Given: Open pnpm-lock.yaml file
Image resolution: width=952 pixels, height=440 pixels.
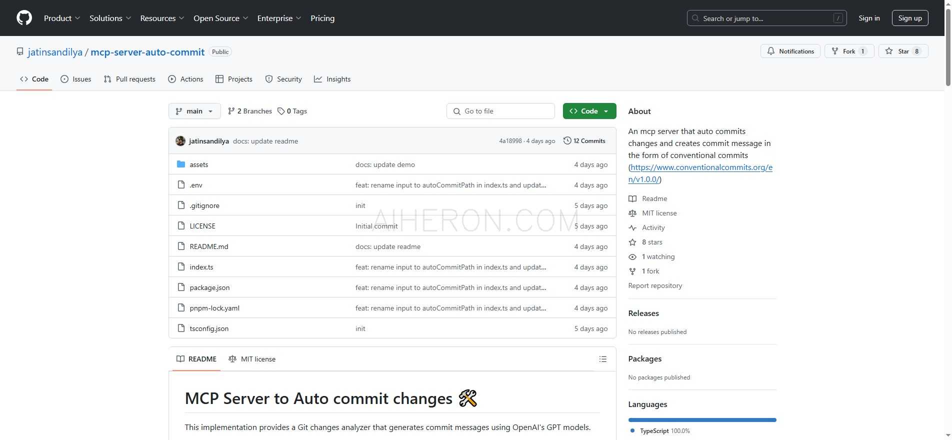Looking at the screenshot, I should click(x=214, y=308).
